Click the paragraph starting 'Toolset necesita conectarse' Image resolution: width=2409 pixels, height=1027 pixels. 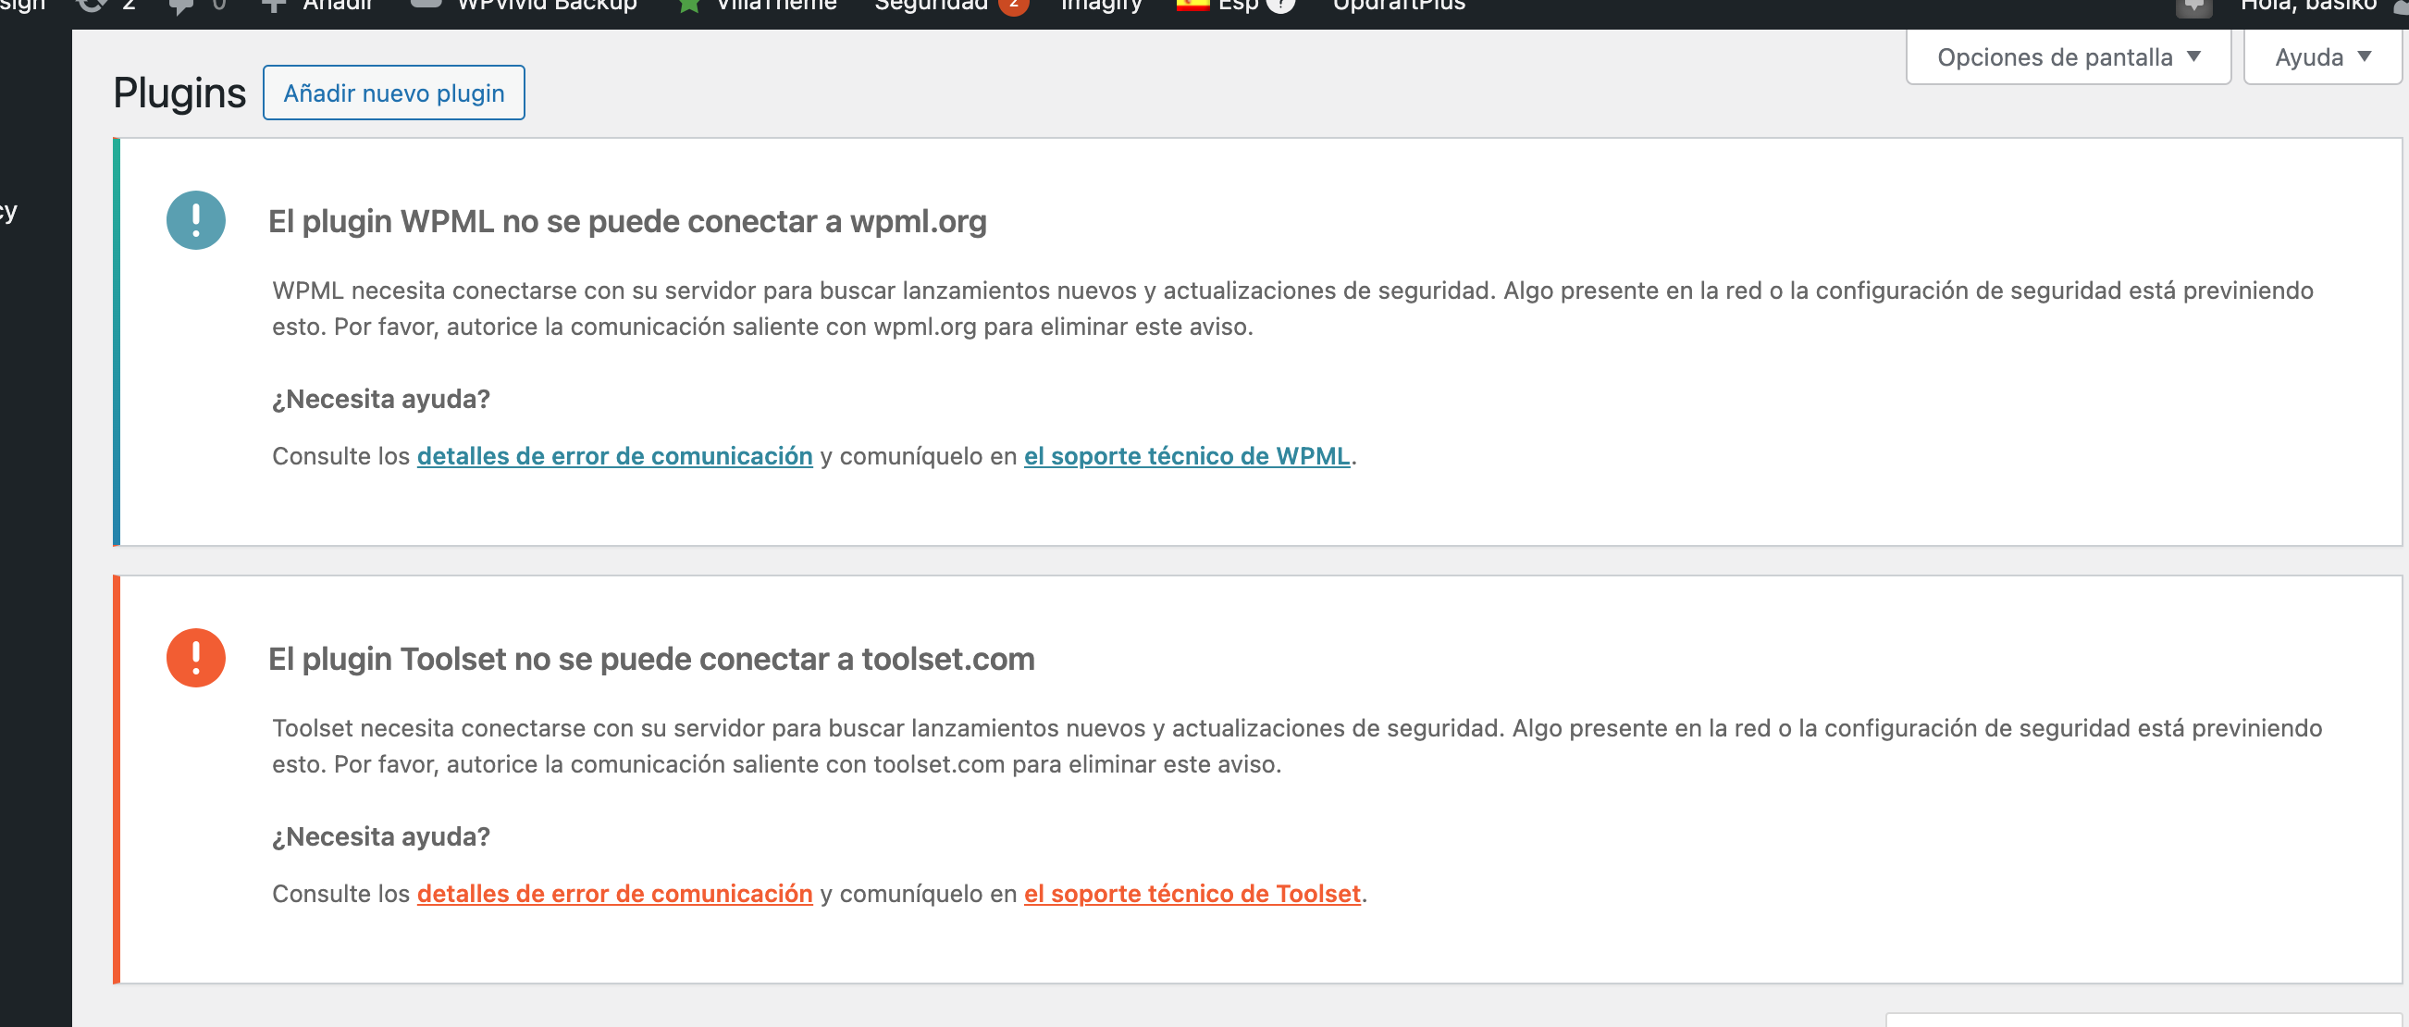pyautogui.click(x=1297, y=747)
